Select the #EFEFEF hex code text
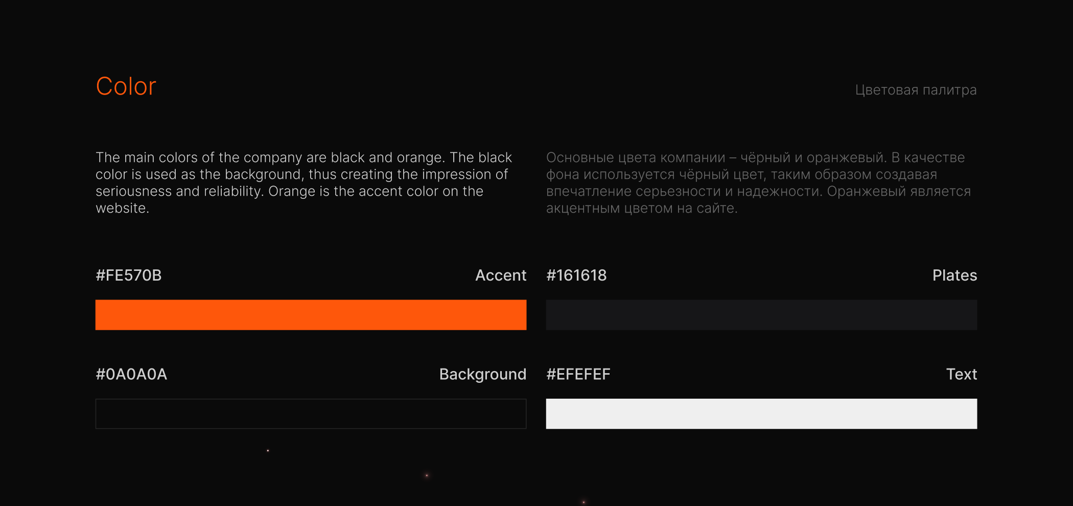1073x506 pixels. [x=578, y=374]
